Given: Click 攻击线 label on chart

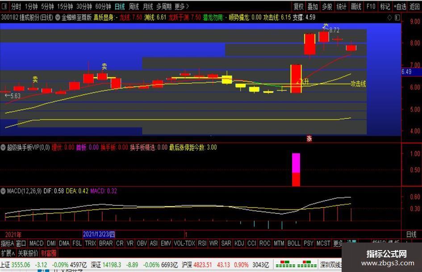Looking at the screenshot, I should click(x=358, y=84).
